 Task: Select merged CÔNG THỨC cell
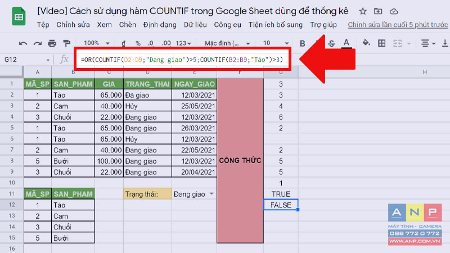[x=240, y=161]
